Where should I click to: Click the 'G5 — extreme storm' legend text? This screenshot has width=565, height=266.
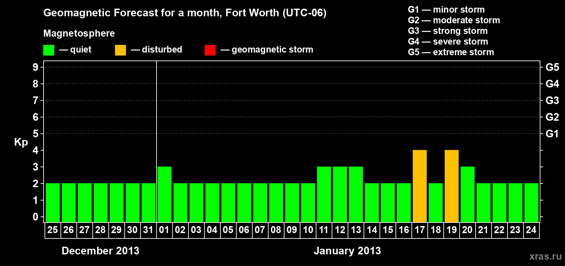coord(451,52)
